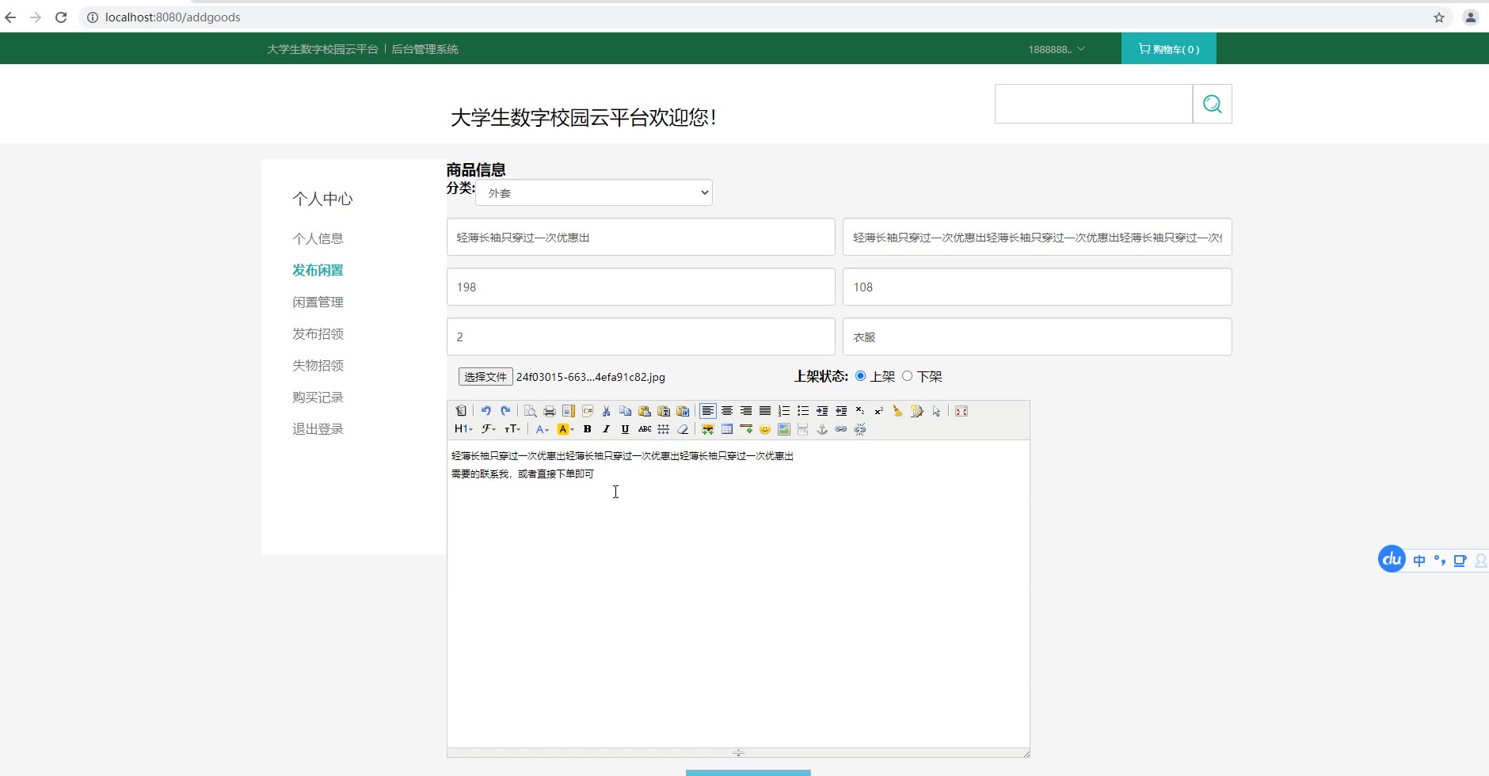Click the print icon in editor
1489x776 pixels.
pyautogui.click(x=549, y=411)
